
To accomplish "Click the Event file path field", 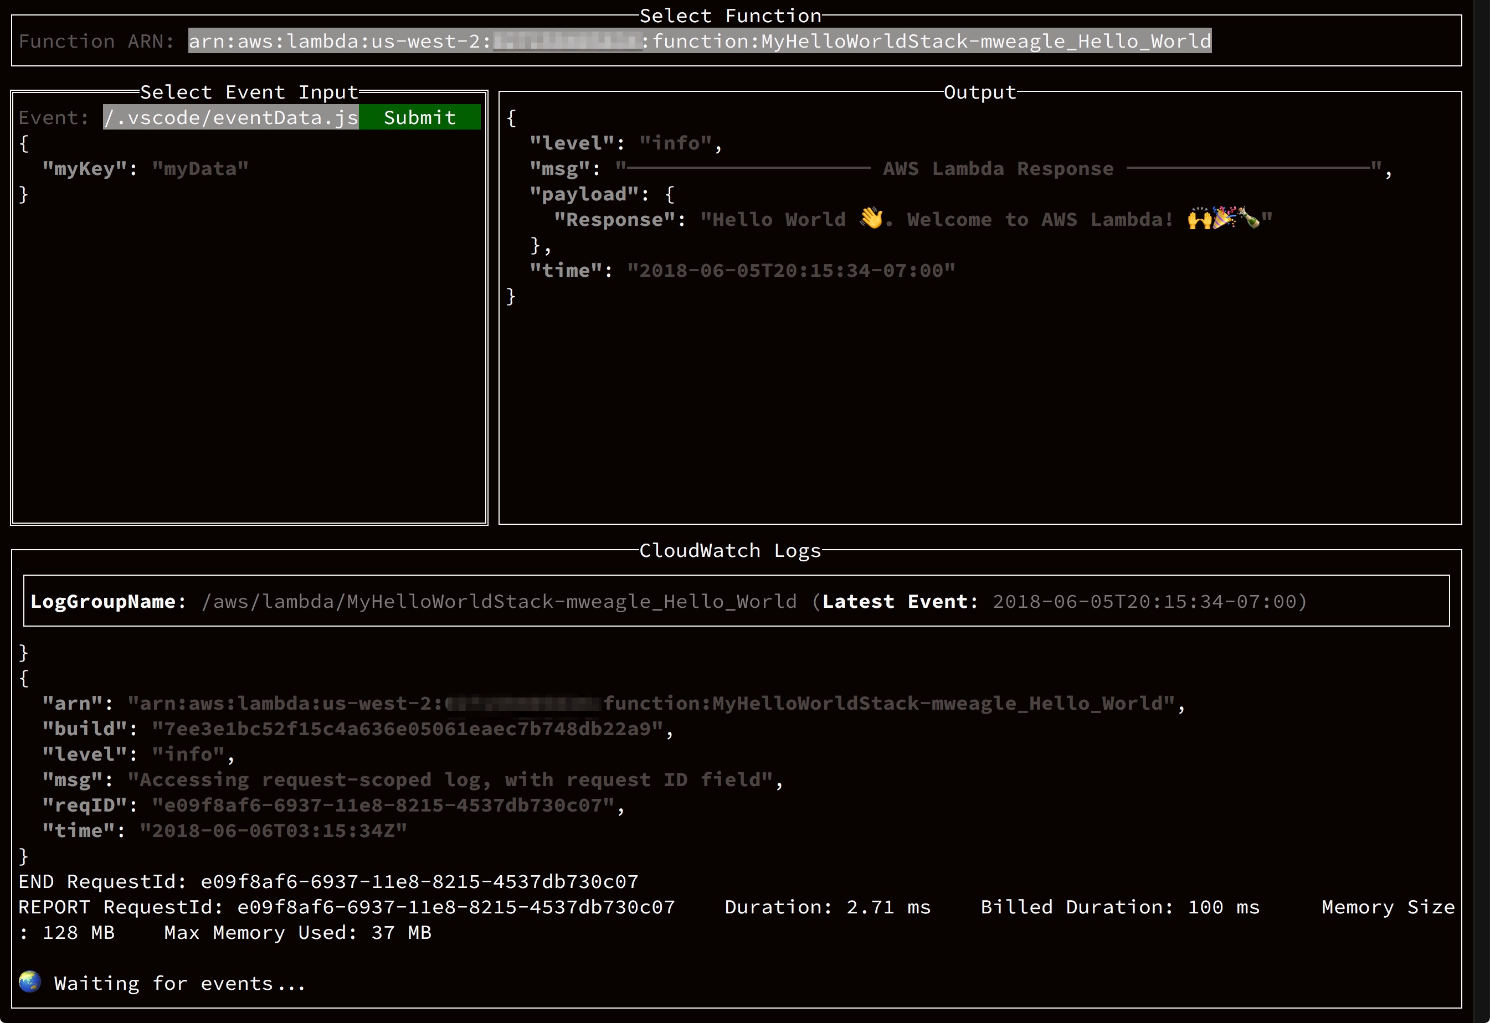I will [231, 117].
